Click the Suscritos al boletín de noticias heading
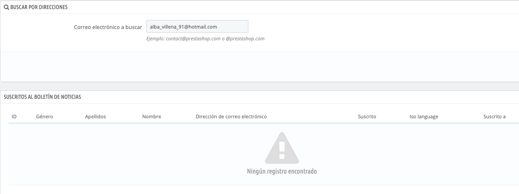 click(42, 97)
